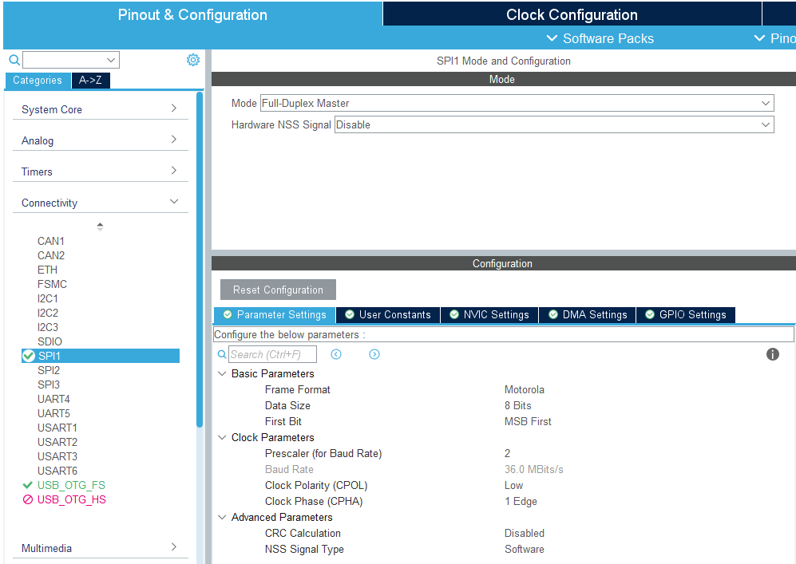Select CAN1 peripheral
Screen dimensions: 796x564
[x=51, y=241]
